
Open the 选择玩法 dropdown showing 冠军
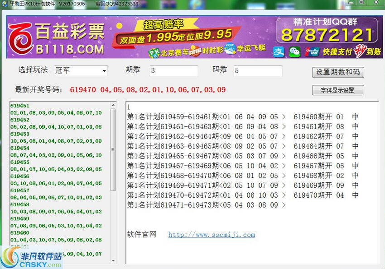[x=81, y=70]
